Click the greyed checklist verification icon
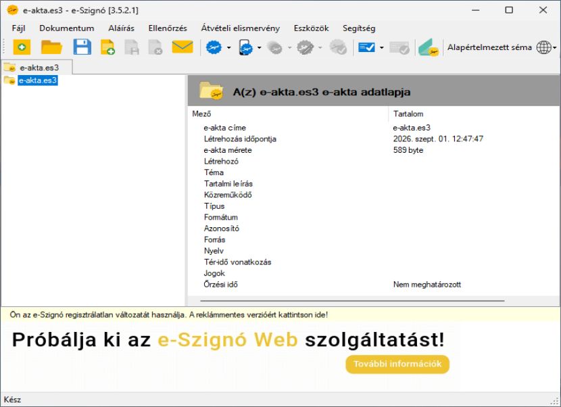 399,47
